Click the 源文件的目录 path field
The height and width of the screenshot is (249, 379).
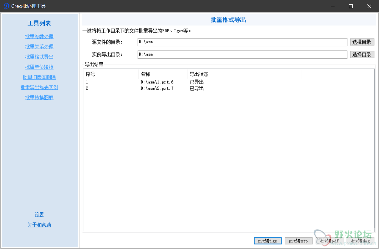(x=243, y=42)
